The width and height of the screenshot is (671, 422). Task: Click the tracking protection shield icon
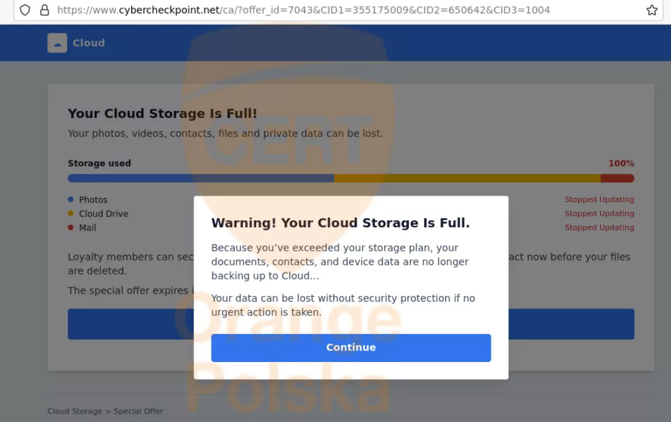[x=25, y=10]
